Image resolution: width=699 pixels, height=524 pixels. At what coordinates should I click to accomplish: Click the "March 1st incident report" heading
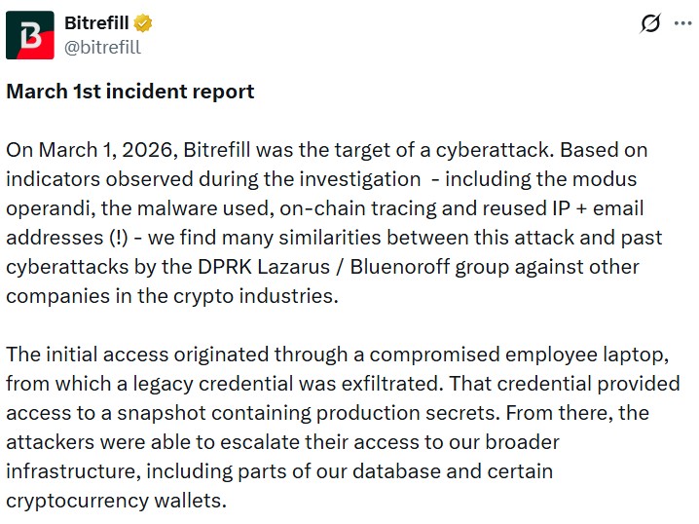(x=130, y=92)
